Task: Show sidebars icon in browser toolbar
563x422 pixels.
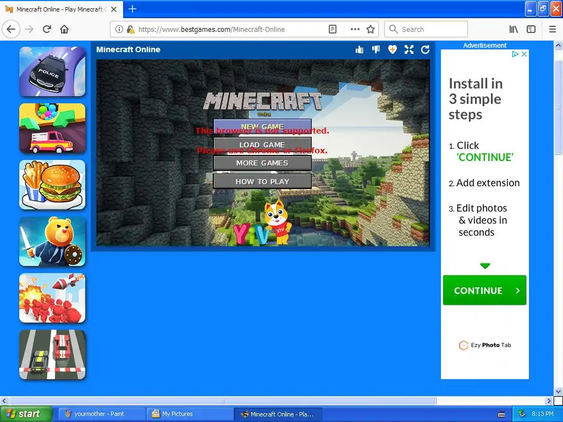Action: point(531,29)
